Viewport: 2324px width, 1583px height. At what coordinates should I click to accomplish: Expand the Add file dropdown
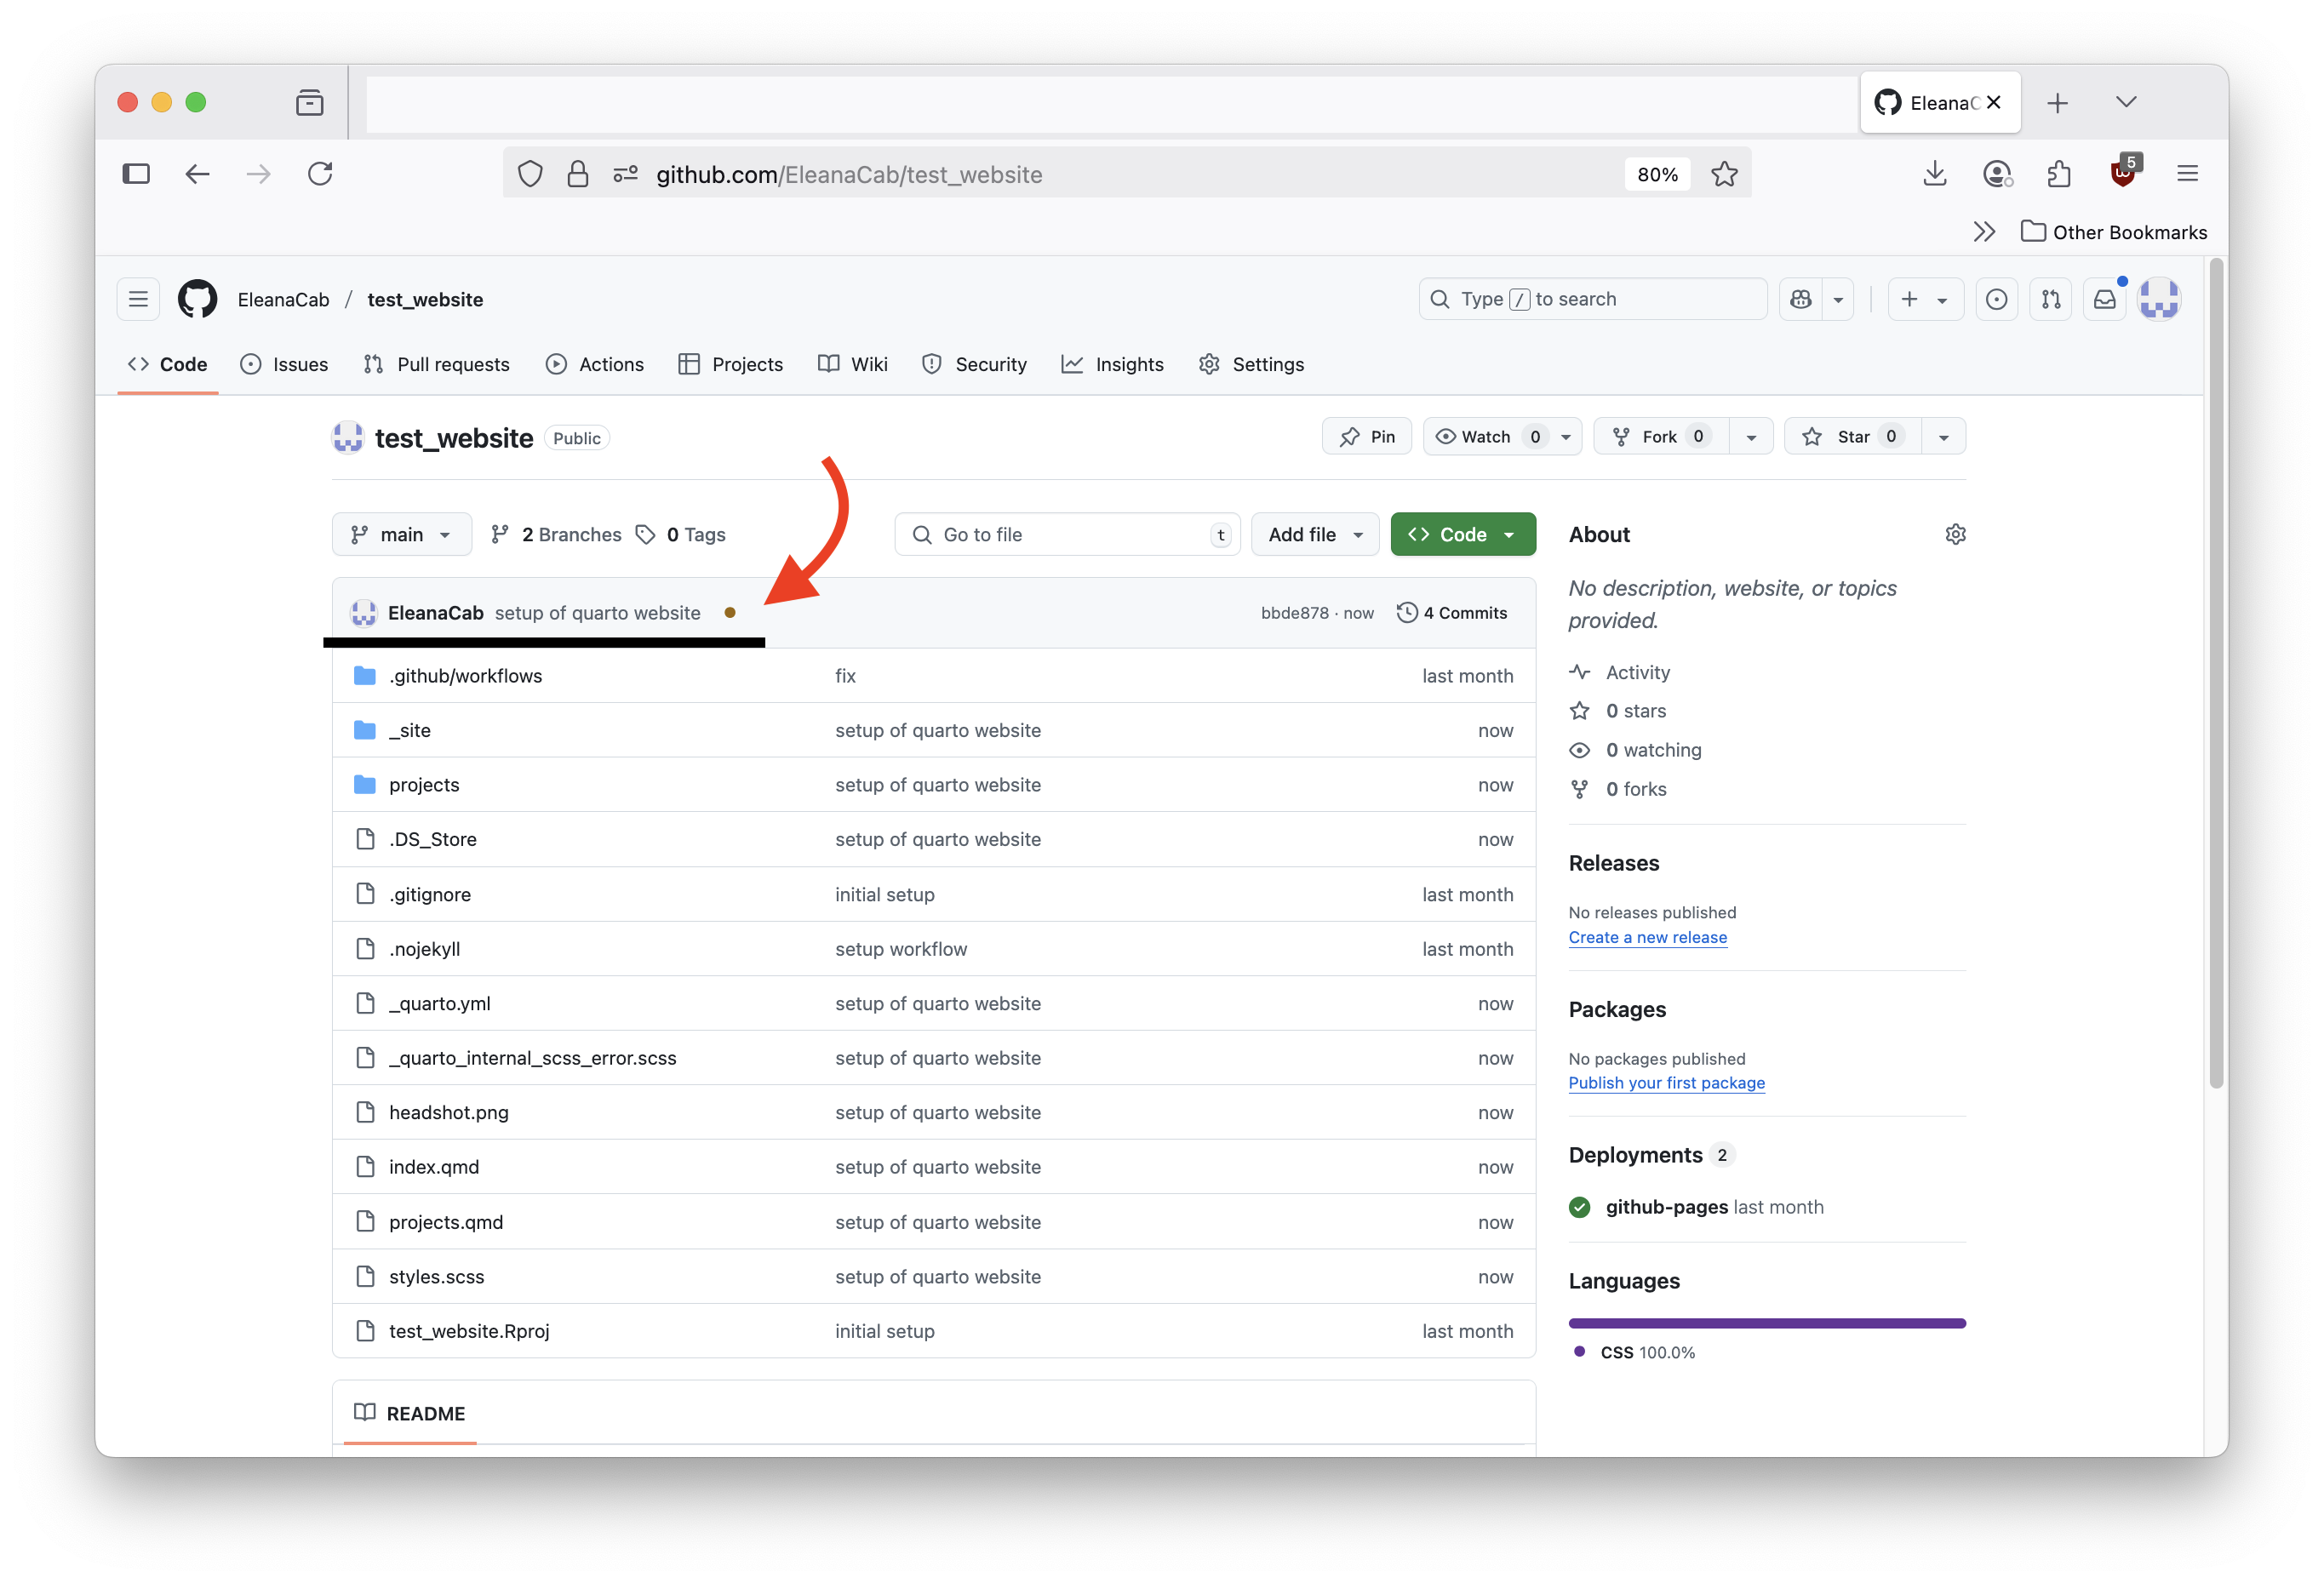[1314, 534]
